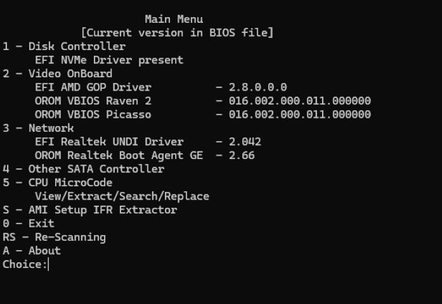The image size is (442, 304).
Task: Select the Exit menu option
Action: pyautogui.click(x=29, y=223)
